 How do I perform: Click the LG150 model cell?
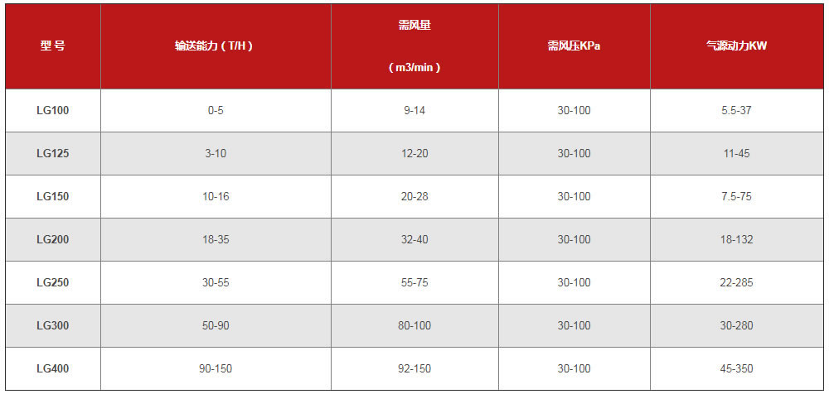52,196
